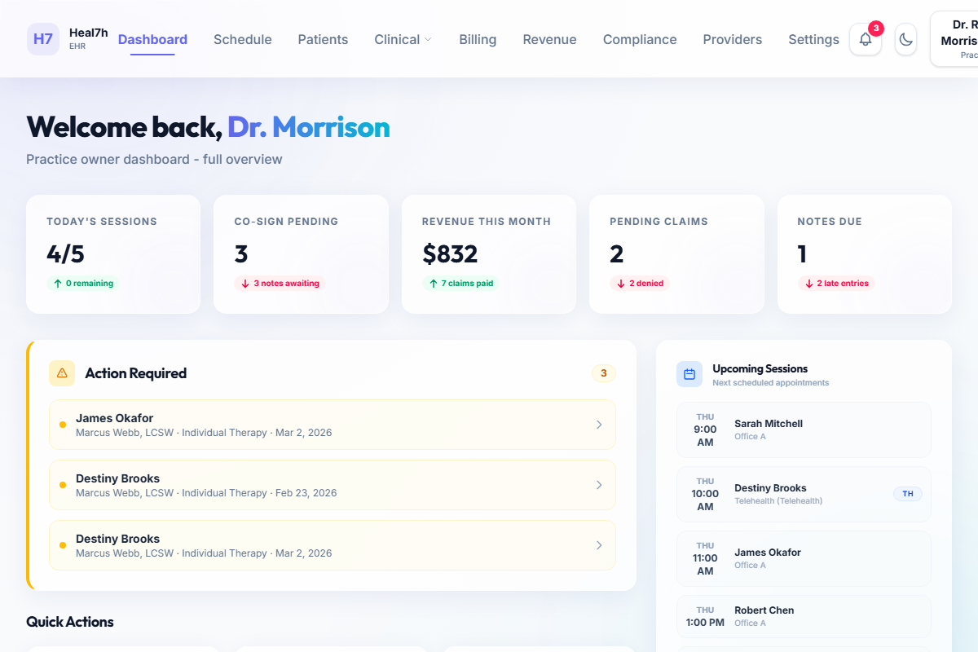Toggle dark mode with the moon icon
This screenshot has width=978, height=652.
click(x=905, y=39)
